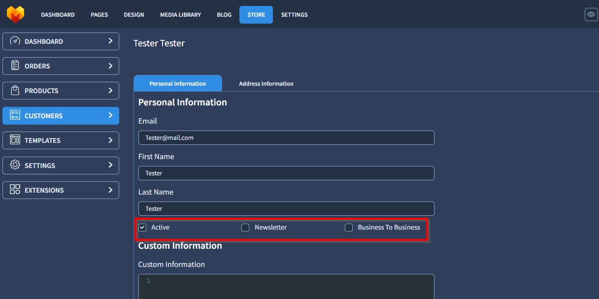Switch to Address Information tab

(266, 84)
